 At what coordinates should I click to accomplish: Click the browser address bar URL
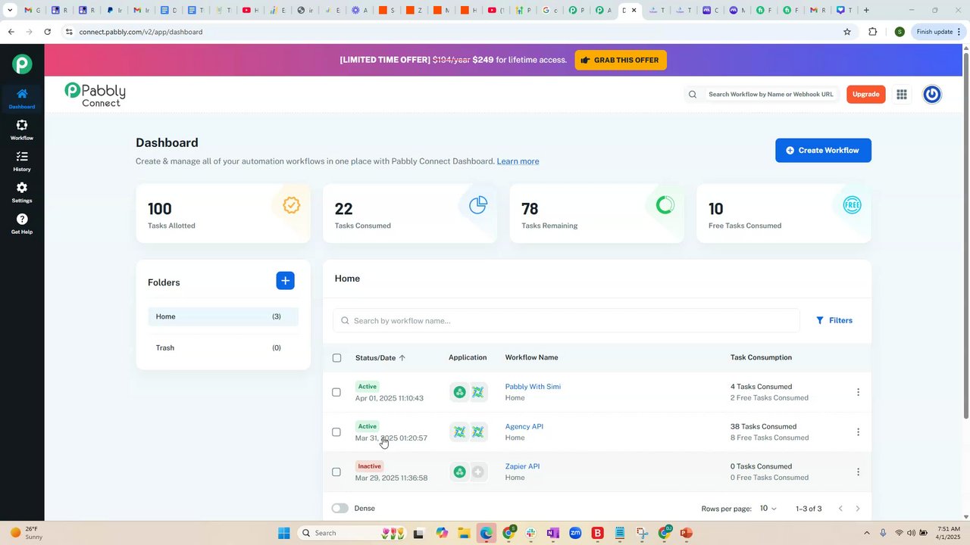(x=141, y=32)
